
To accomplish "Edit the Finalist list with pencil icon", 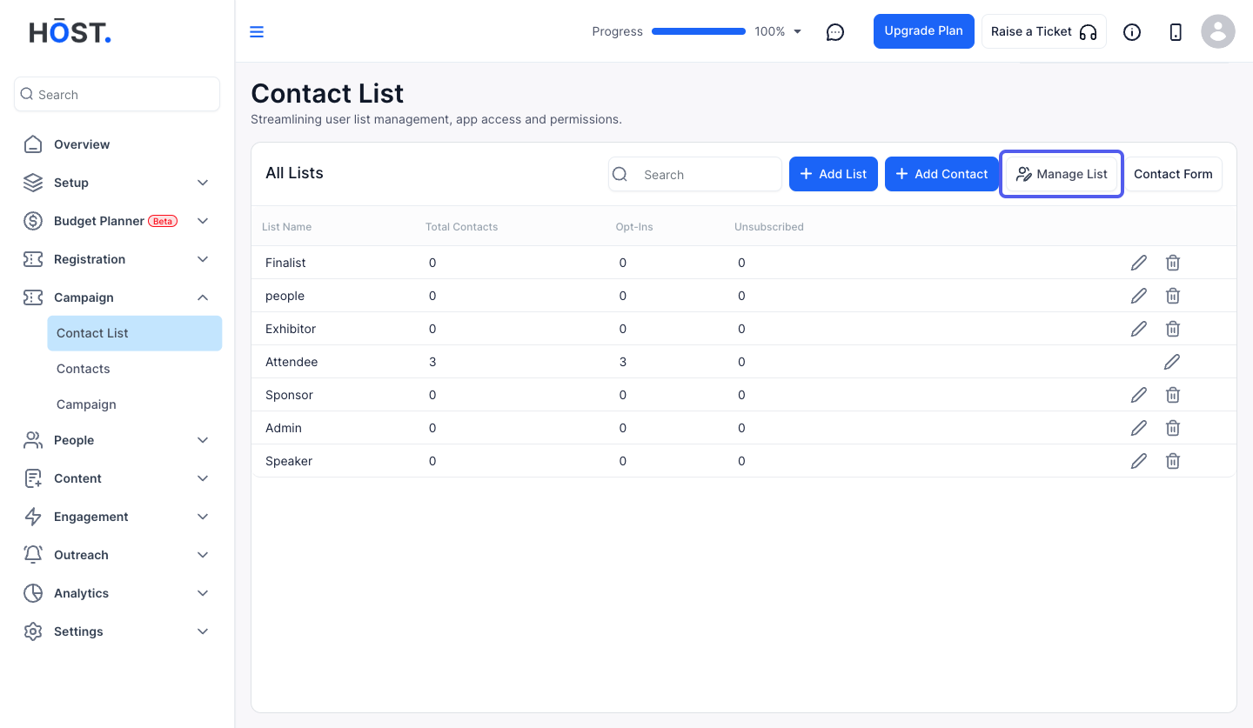I will pos(1139,263).
